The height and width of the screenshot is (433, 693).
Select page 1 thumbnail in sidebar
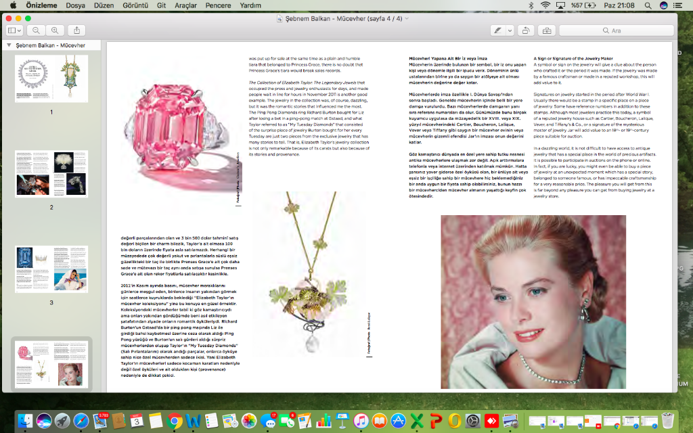point(51,78)
